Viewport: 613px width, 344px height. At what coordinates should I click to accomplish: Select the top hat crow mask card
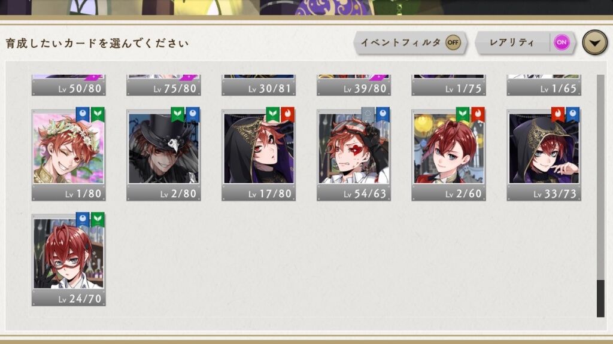(163, 155)
